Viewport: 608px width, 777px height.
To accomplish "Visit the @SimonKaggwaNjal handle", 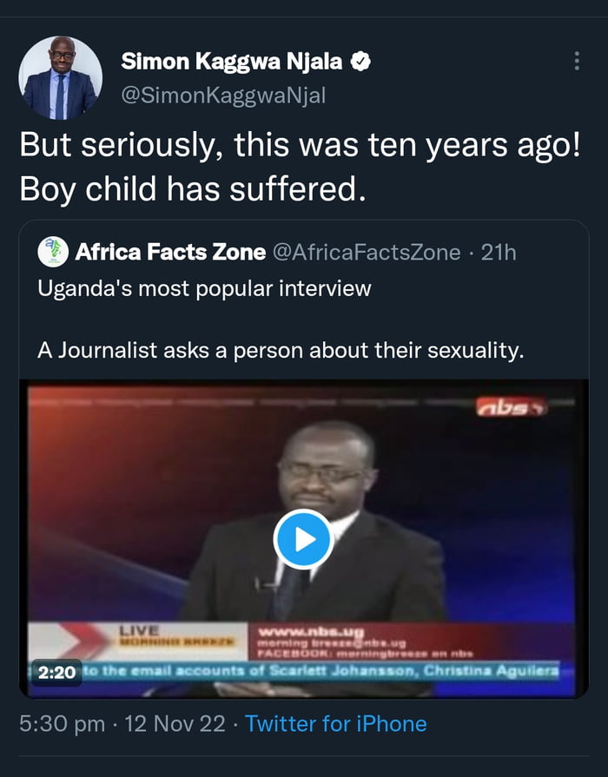I will point(223,95).
